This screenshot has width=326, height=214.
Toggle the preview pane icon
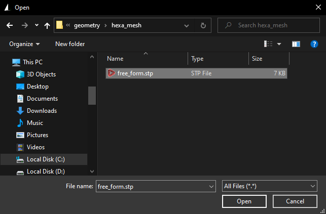[296, 44]
